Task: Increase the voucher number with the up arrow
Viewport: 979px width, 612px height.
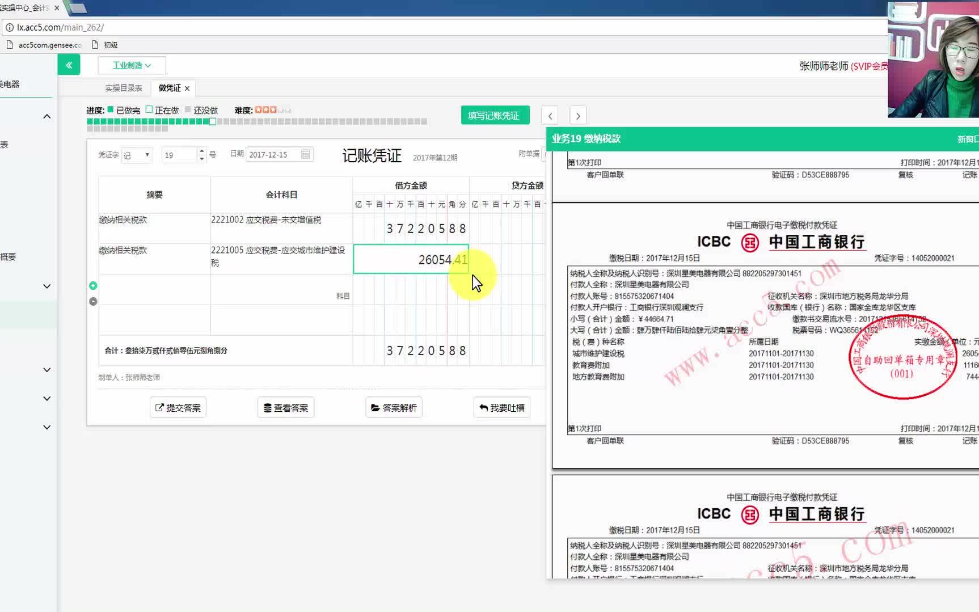Action: pyautogui.click(x=201, y=150)
